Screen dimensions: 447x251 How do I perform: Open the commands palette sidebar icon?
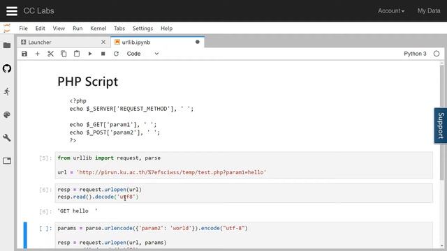pyautogui.click(x=7, y=114)
